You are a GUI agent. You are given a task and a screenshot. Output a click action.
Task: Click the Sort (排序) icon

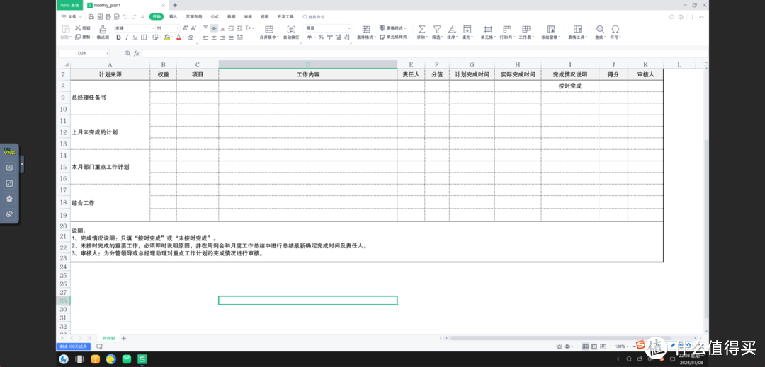(452, 30)
